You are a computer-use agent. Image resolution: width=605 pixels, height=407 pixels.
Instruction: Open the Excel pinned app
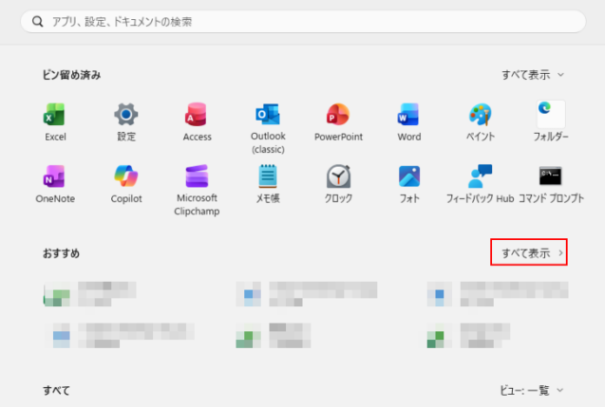coord(55,122)
